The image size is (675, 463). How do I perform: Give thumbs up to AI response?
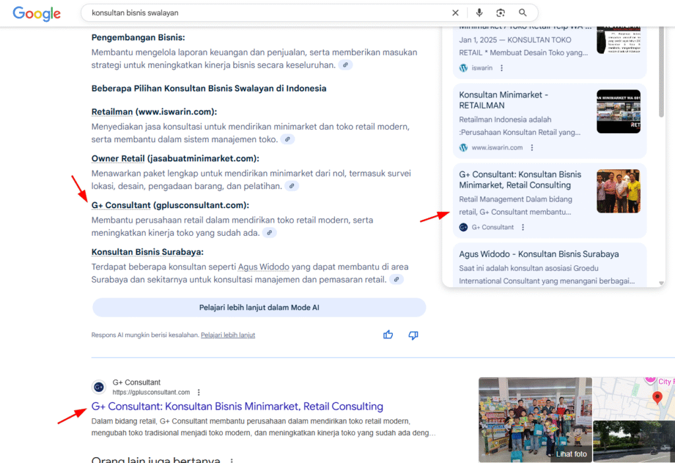tap(388, 335)
